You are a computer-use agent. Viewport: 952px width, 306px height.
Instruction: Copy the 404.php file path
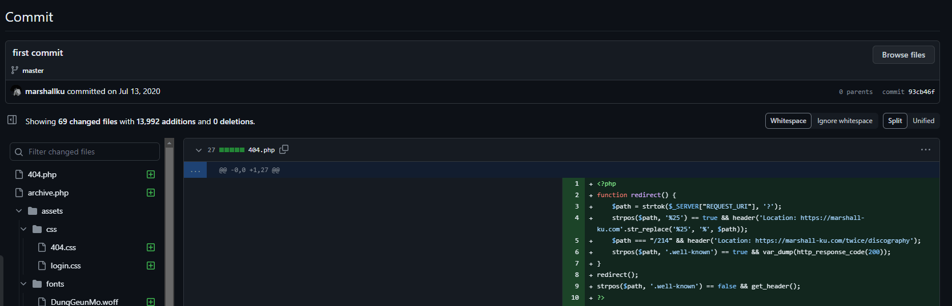(x=284, y=149)
